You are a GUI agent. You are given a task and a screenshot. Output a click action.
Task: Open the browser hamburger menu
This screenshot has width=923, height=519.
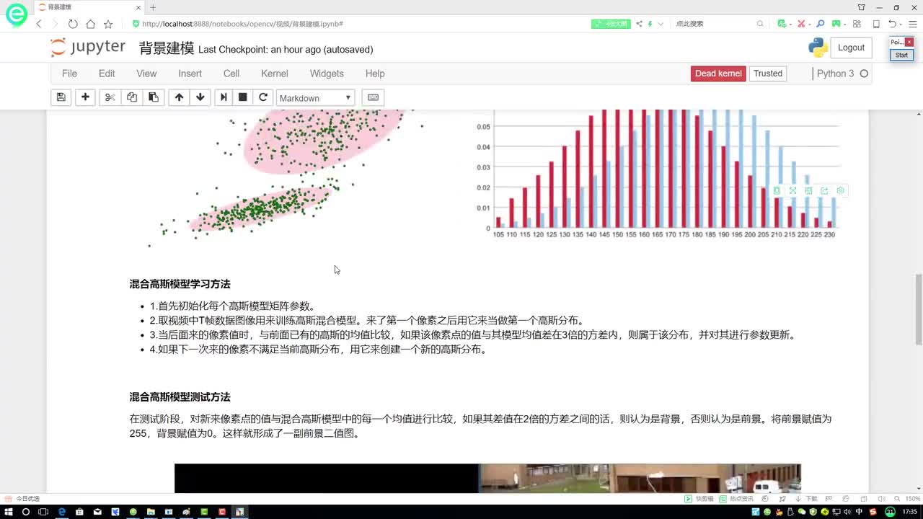[912, 24]
